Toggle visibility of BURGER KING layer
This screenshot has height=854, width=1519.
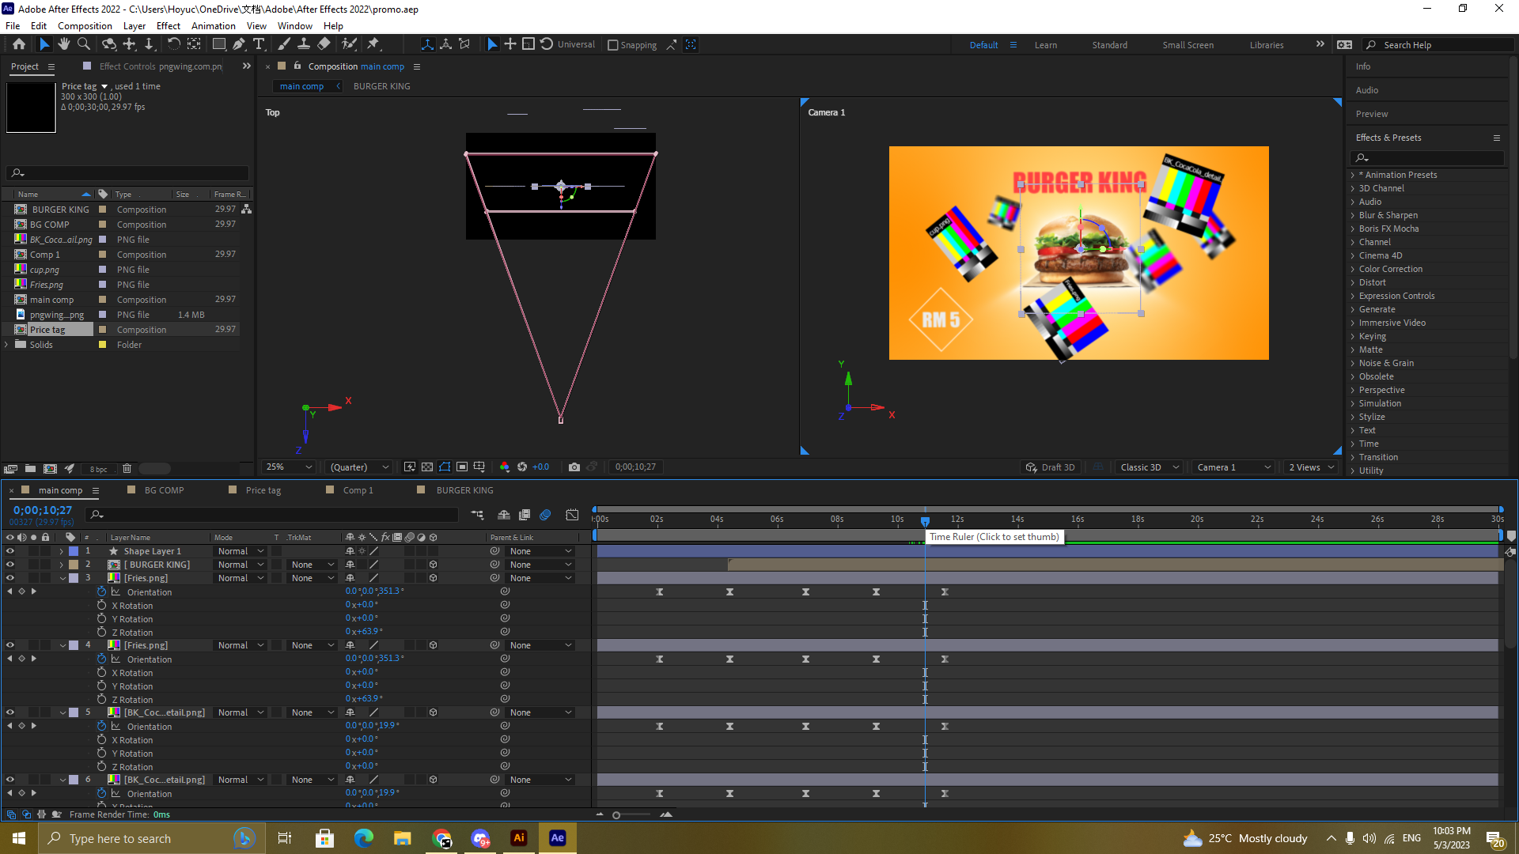point(10,565)
